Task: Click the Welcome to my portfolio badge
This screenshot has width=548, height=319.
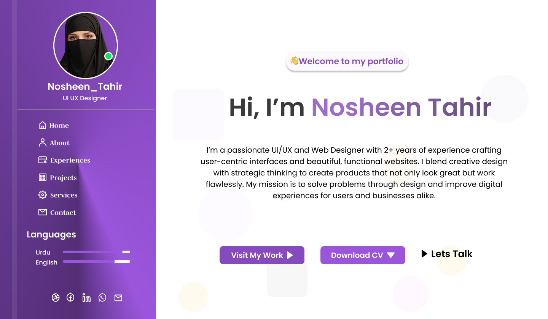Action: click(347, 61)
